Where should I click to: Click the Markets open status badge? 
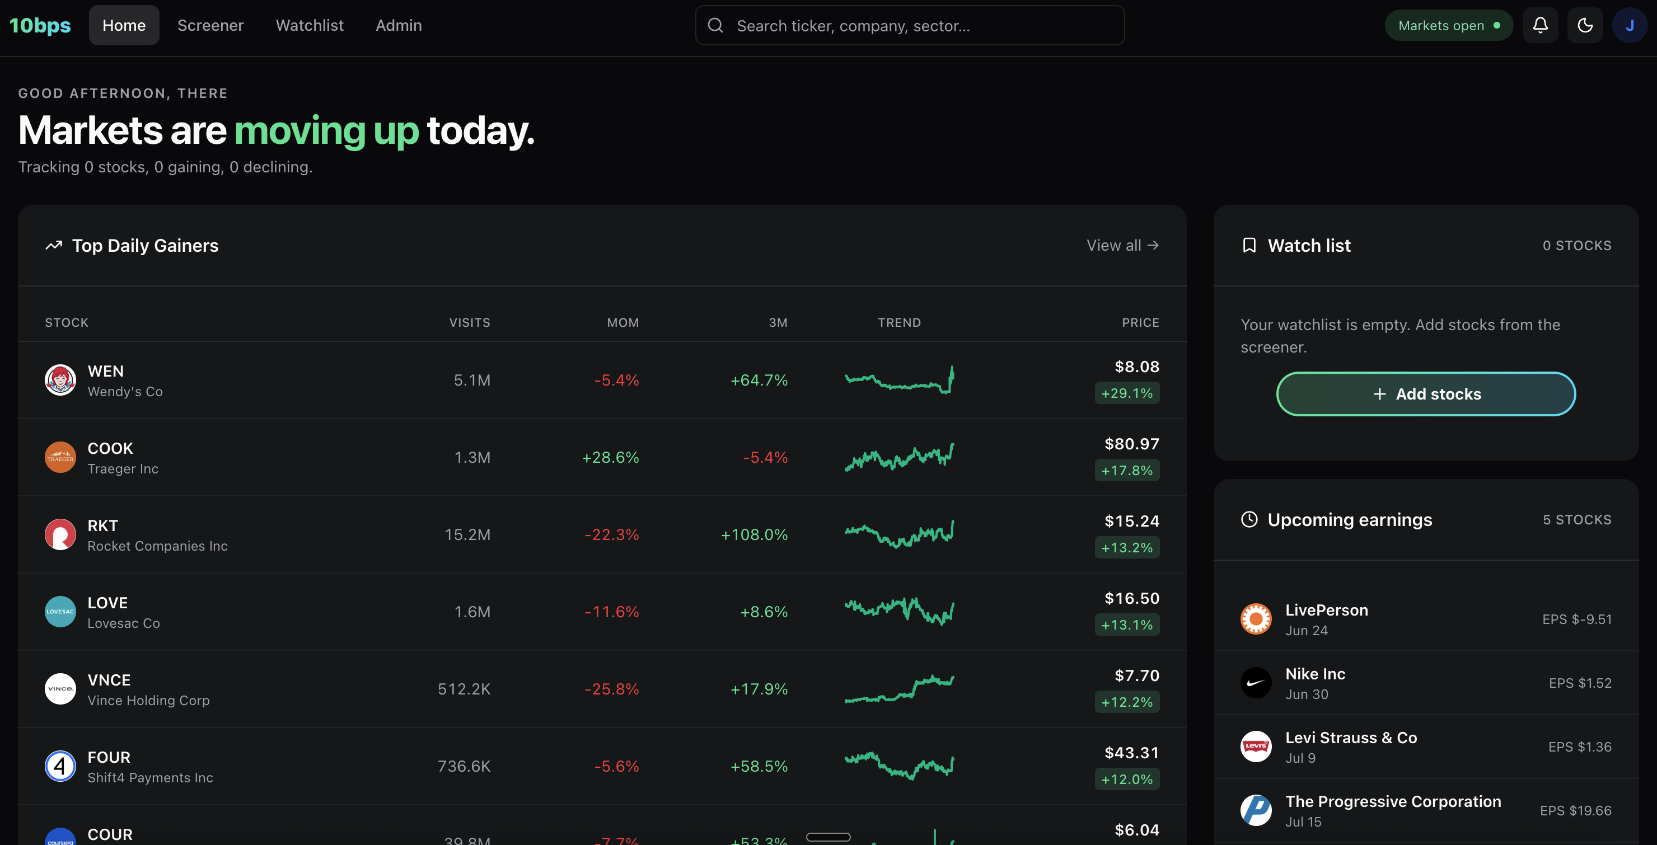click(x=1449, y=25)
